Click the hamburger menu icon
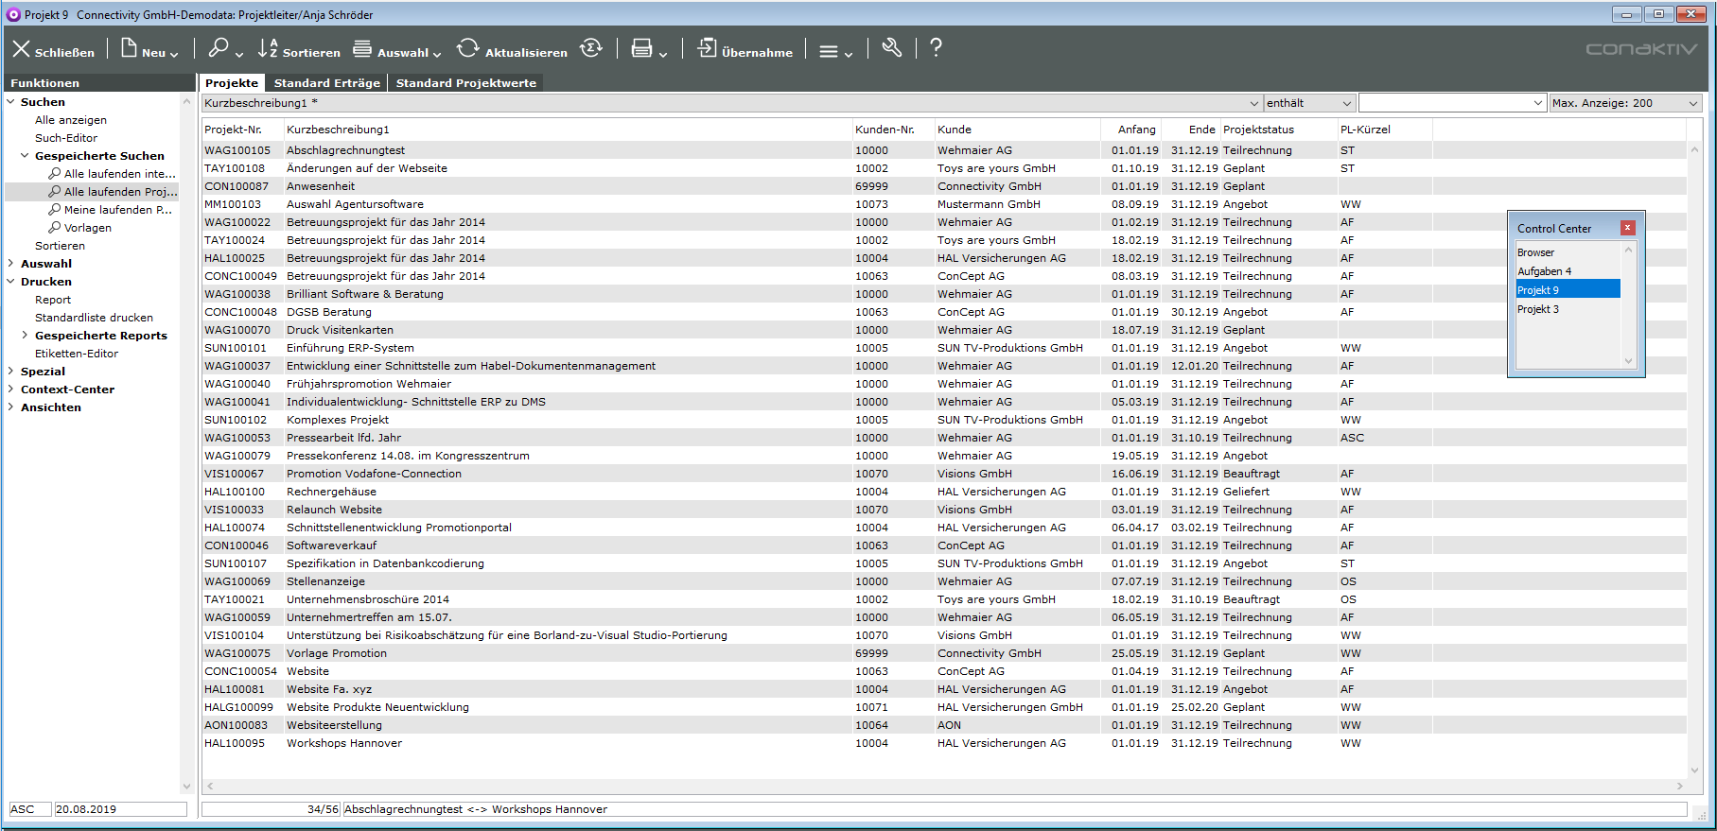The width and height of the screenshot is (1717, 831). click(x=829, y=52)
